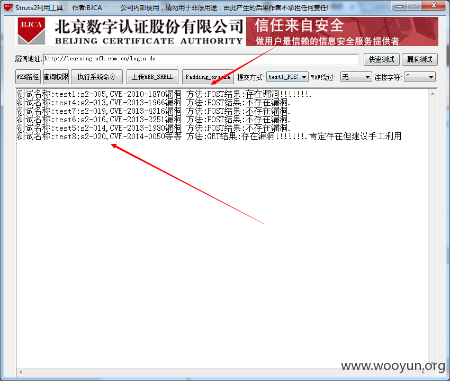Viewport: 450px width, 381px height.
Task: Select the test4:s2-013 result line
Action: tap(154, 103)
